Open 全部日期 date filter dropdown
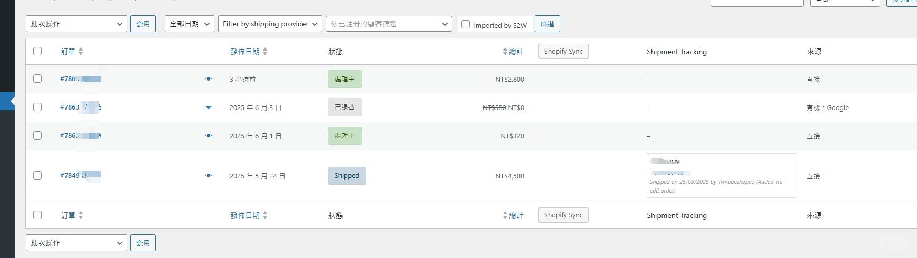917x258 pixels. click(x=190, y=24)
